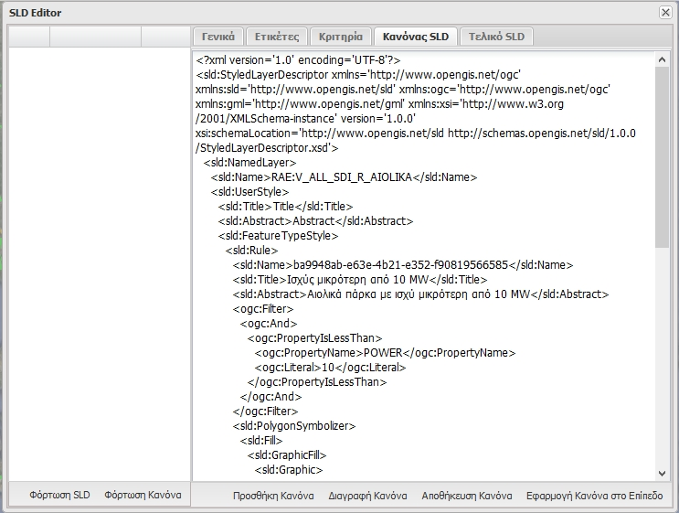Delete the rule via Διαγραφή Κανόνα
The image size is (679, 513).
click(x=367, y=496)
